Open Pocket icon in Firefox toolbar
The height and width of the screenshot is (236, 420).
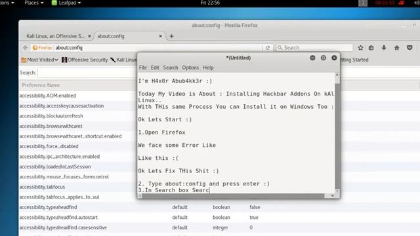coord(409,48)
